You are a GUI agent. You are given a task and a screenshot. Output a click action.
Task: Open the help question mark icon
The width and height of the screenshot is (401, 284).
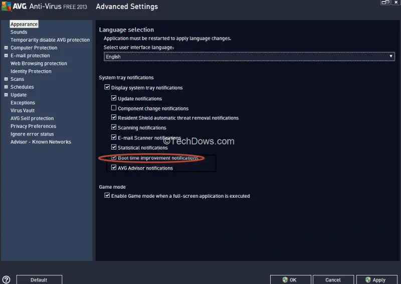(6, 279)
